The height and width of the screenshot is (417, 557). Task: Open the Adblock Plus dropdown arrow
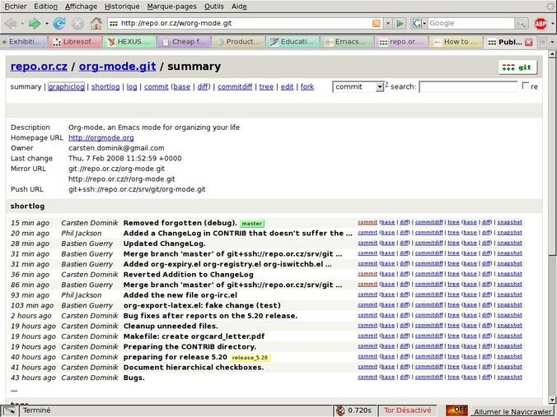point(552,24)
